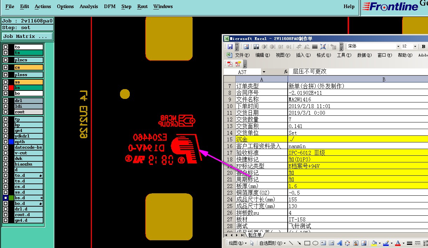Click the More Contrast icon
Viewport: 428px width, 248px height.
click(x=265, y=47)
